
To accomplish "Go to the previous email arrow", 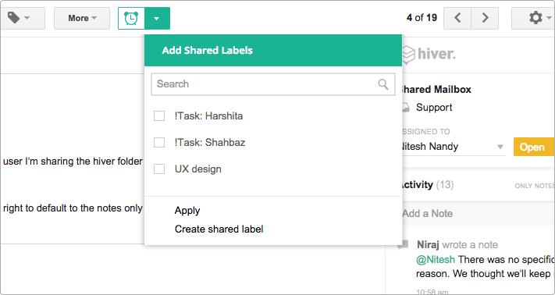I will pyautogui.click(x=457, y=18).
